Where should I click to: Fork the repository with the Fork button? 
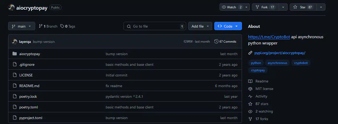[265, 7]
